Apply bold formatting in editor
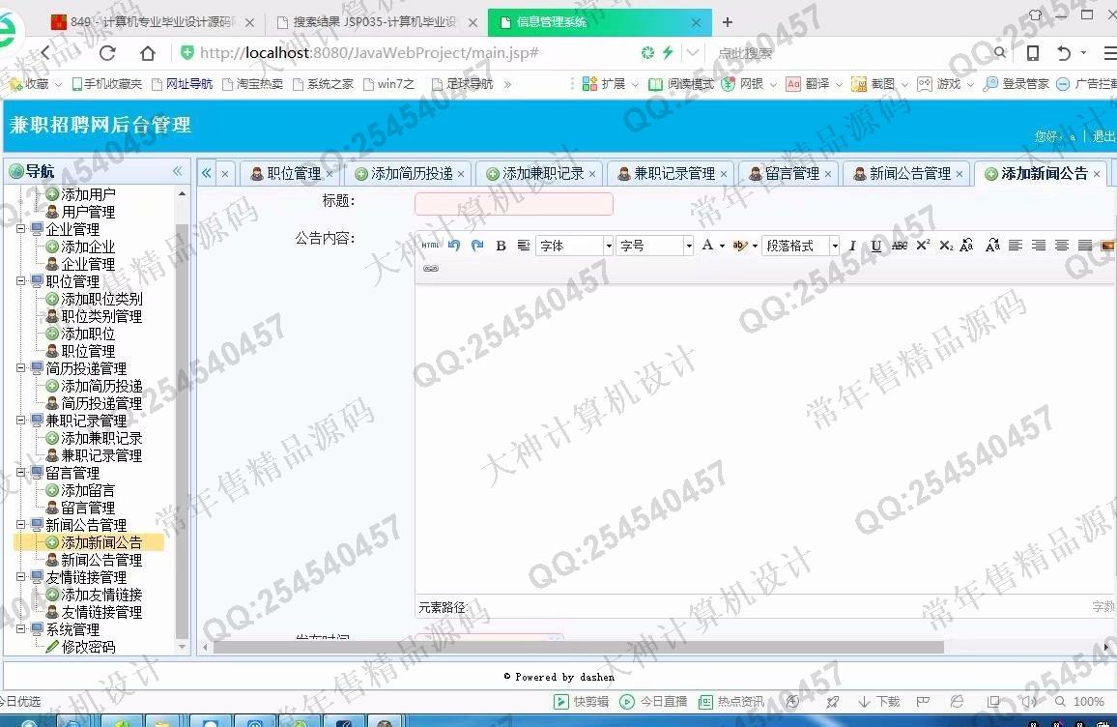 (x=501, y=246)
